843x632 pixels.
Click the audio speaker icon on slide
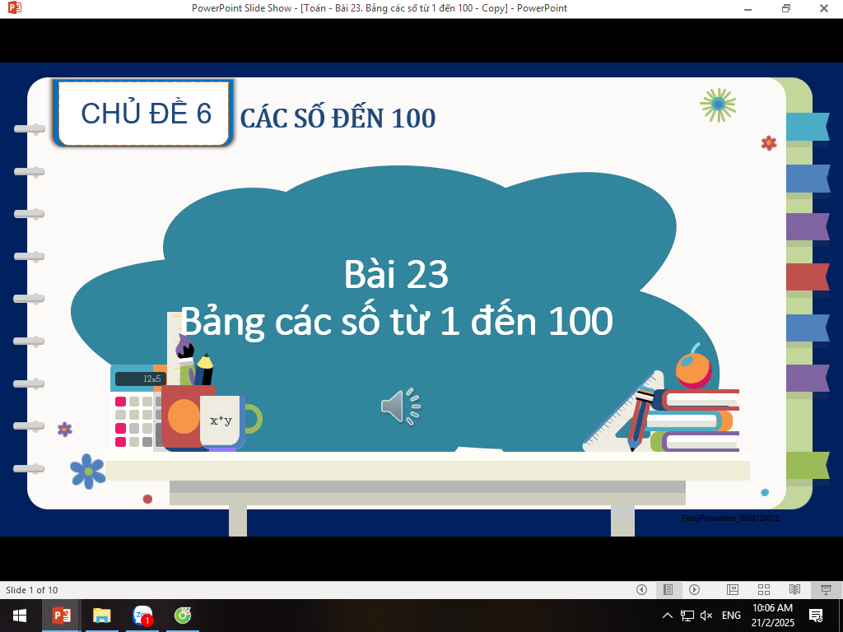[x=400, y=407]
